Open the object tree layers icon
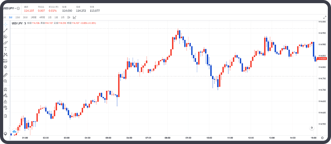331x144 pixels. click(x=6, y=134)
